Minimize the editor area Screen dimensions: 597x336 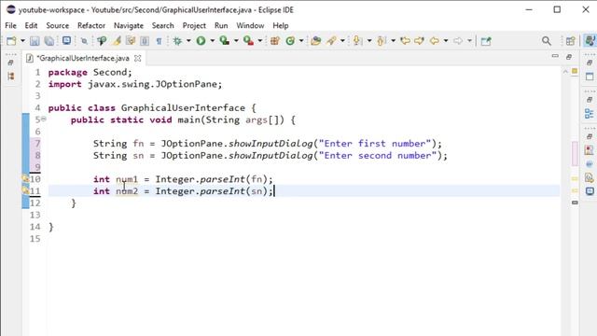pyautogui.click(x=555, y=56)
